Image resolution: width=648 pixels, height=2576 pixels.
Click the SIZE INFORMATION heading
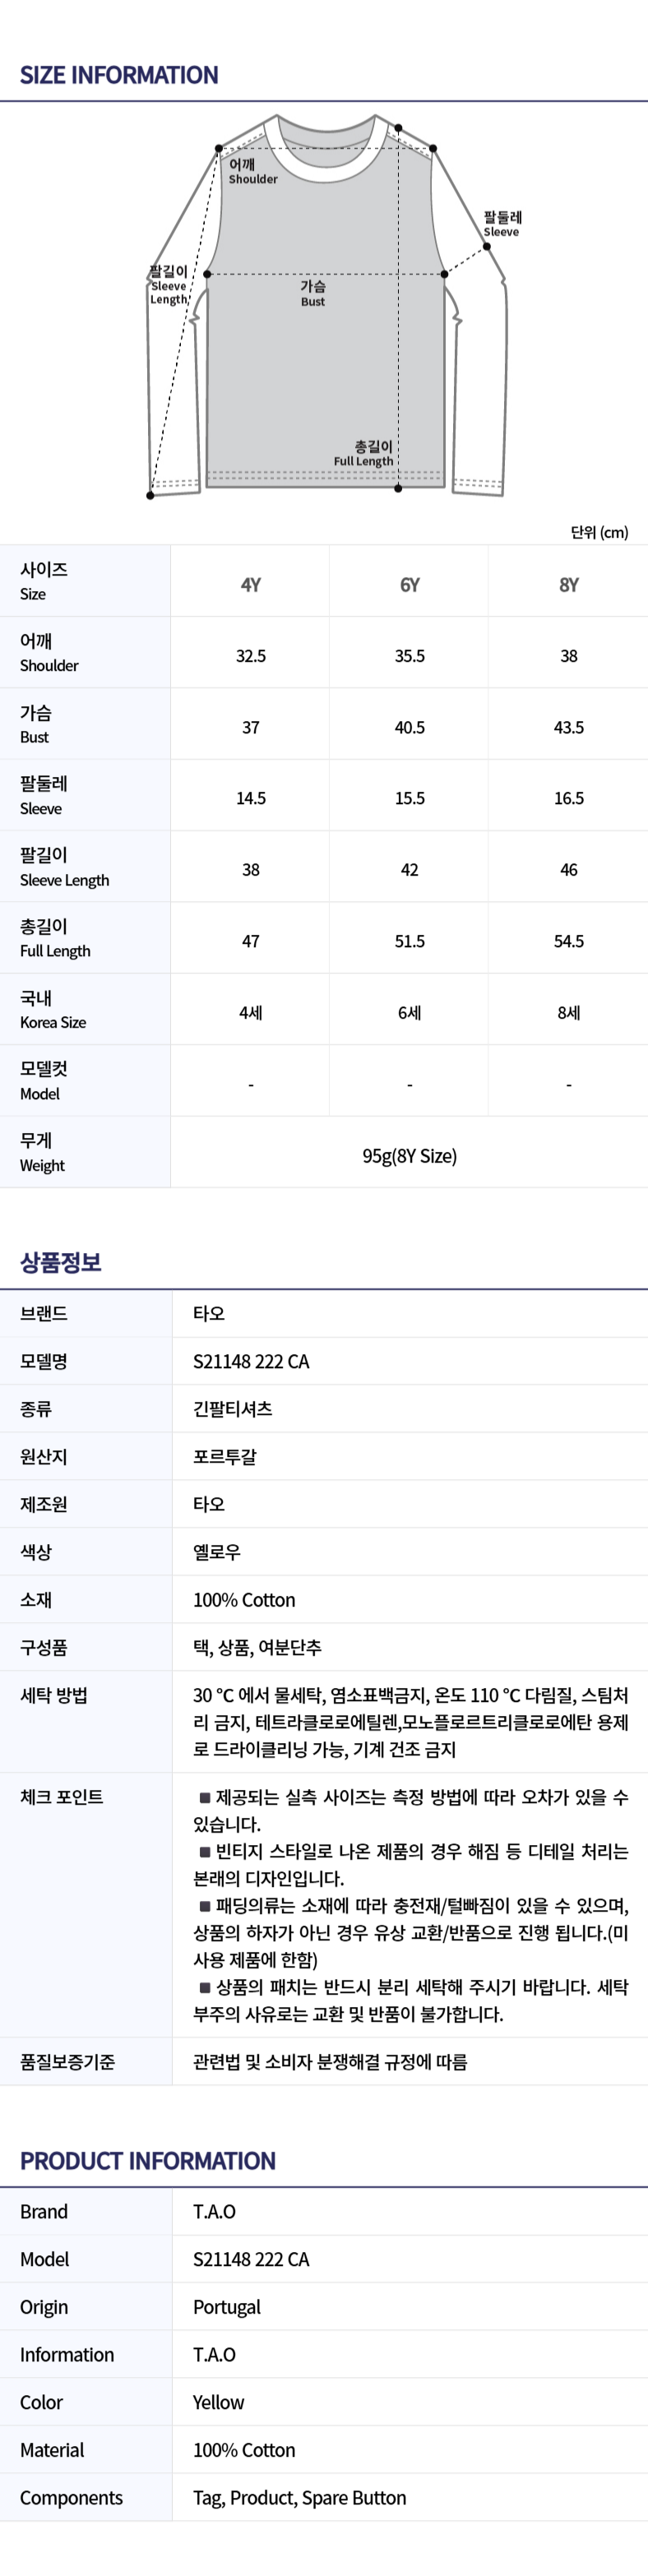119,75
